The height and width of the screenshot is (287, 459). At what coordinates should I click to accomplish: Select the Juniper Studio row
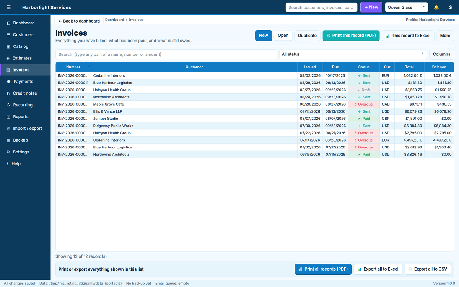255,119
